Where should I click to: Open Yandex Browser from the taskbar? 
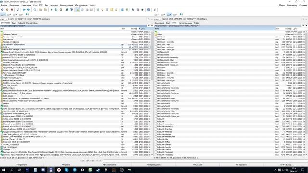point(59,170)
